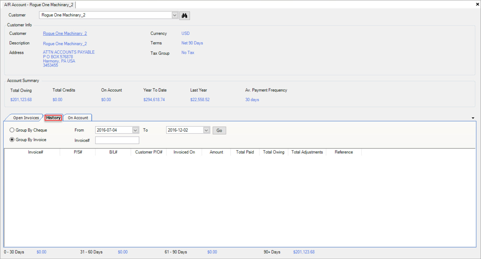Sort by Total Owing column header
Viewport: 481px width, 259px height.
click(274, 152)
